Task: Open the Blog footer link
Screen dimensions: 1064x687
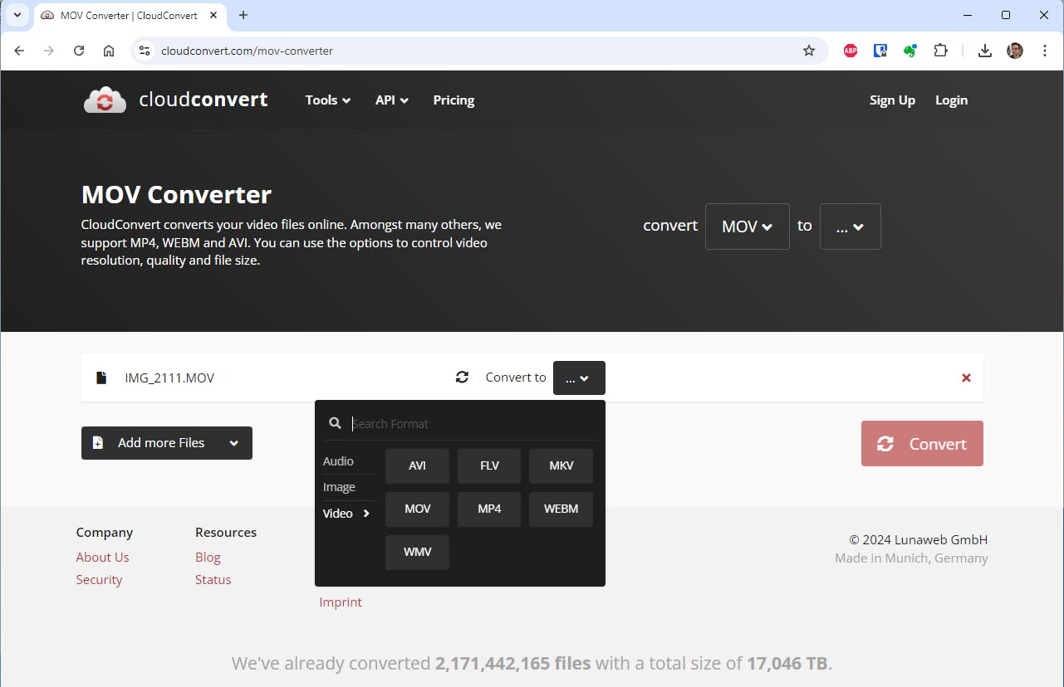Action: 208,558
